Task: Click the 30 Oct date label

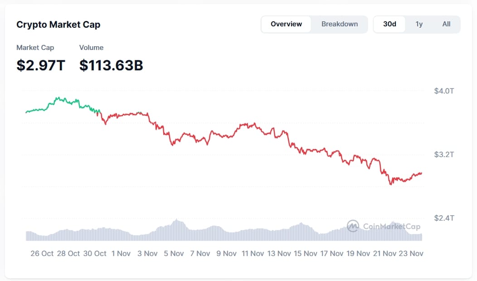Action: tap(95, 253)
